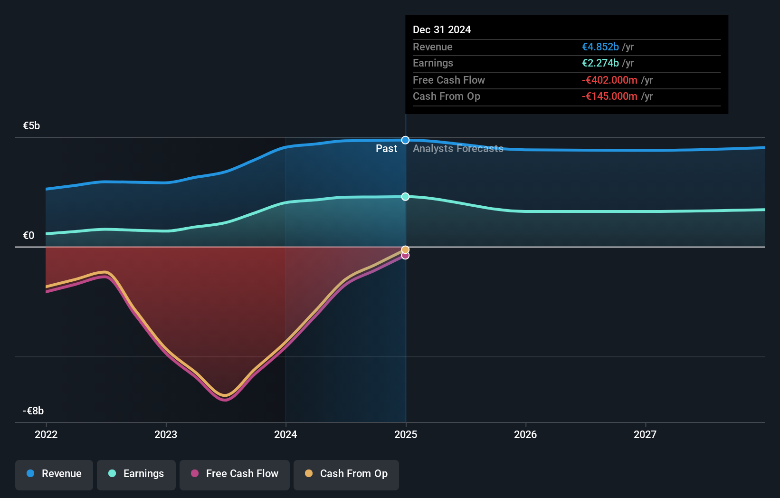
Task: Toggle the Revenue legend button
Action: coord(54,475)
